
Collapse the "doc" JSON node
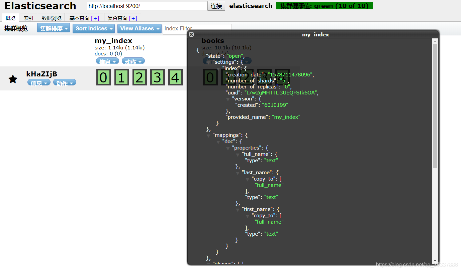point(218,142)
